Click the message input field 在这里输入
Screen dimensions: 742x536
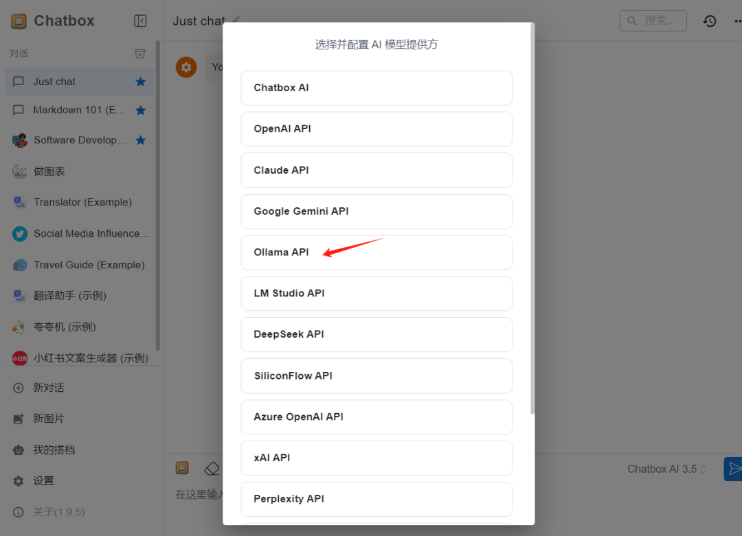pos(199,494)
